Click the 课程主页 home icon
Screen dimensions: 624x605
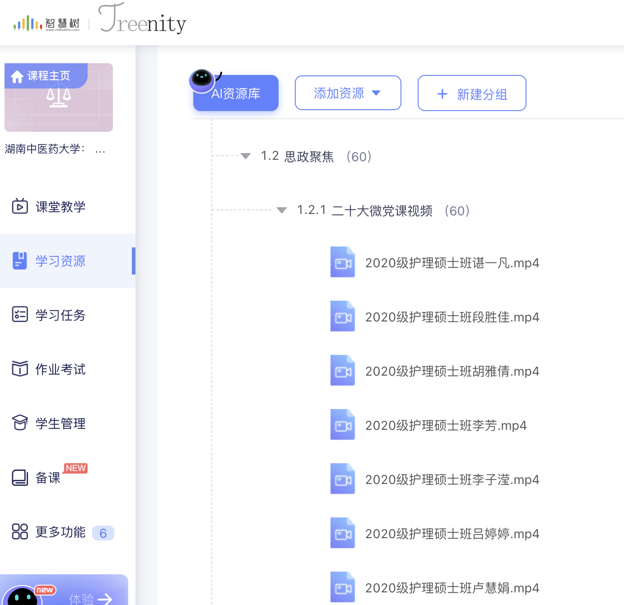17,77
